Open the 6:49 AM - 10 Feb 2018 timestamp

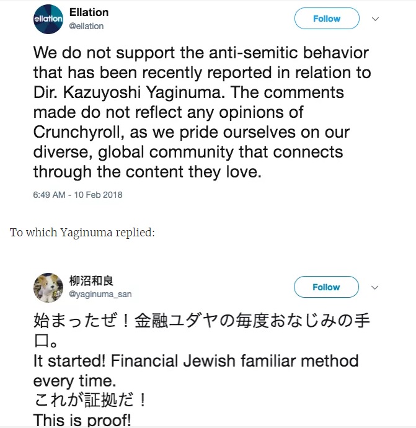point(77,195)
